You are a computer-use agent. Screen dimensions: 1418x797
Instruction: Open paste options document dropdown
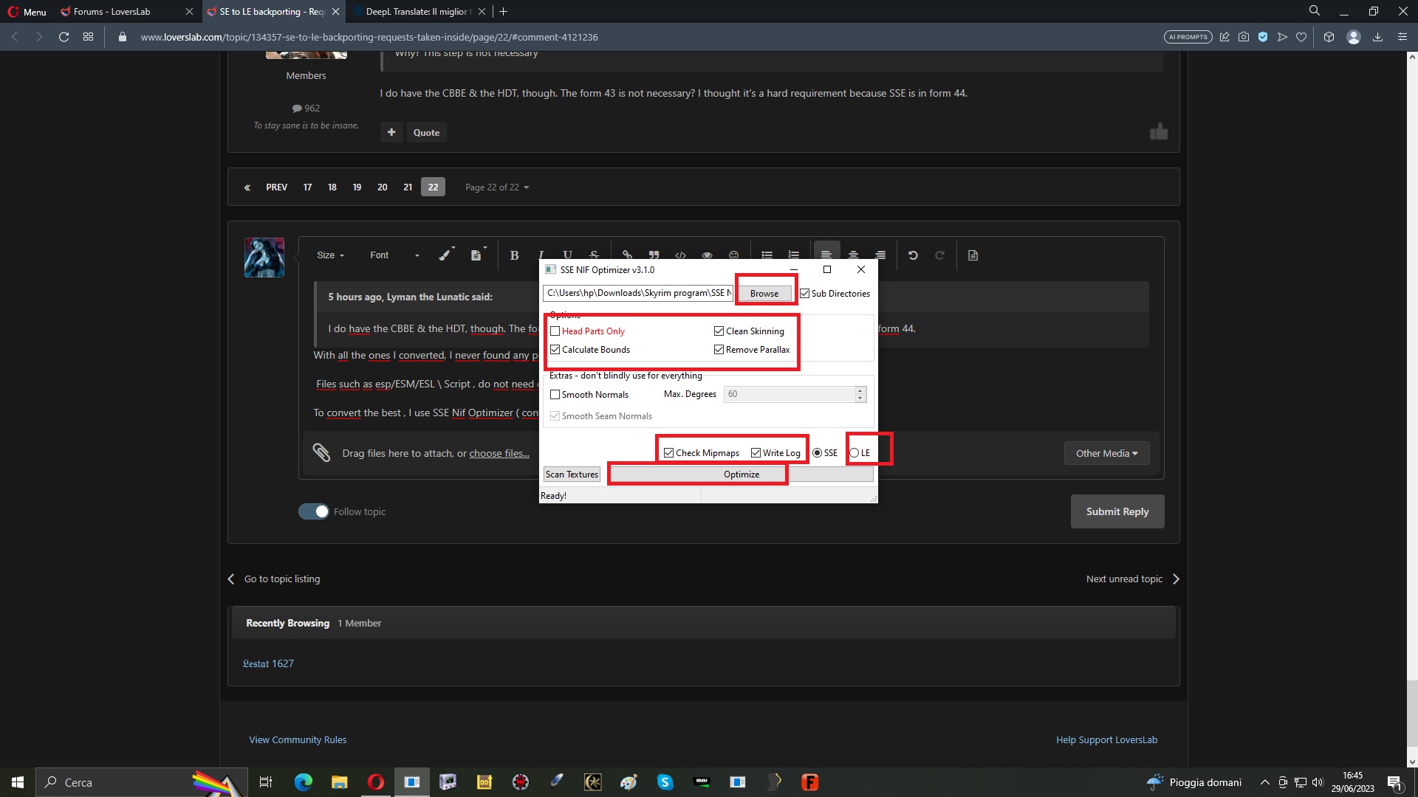pos(479,255)
